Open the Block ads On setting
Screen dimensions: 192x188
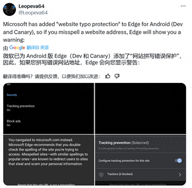13,123
